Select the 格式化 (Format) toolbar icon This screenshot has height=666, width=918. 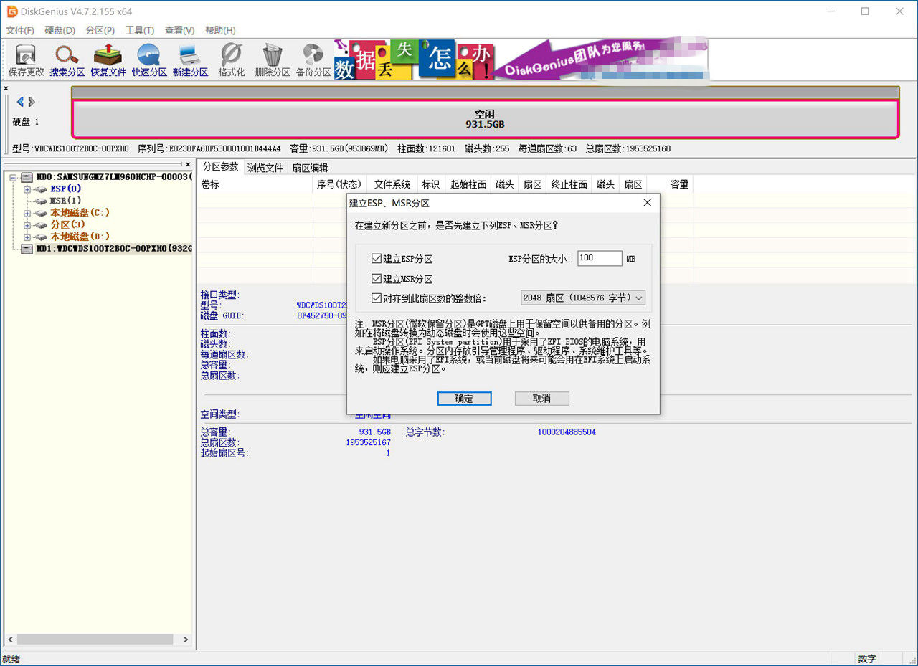click(x=230, y=57)
